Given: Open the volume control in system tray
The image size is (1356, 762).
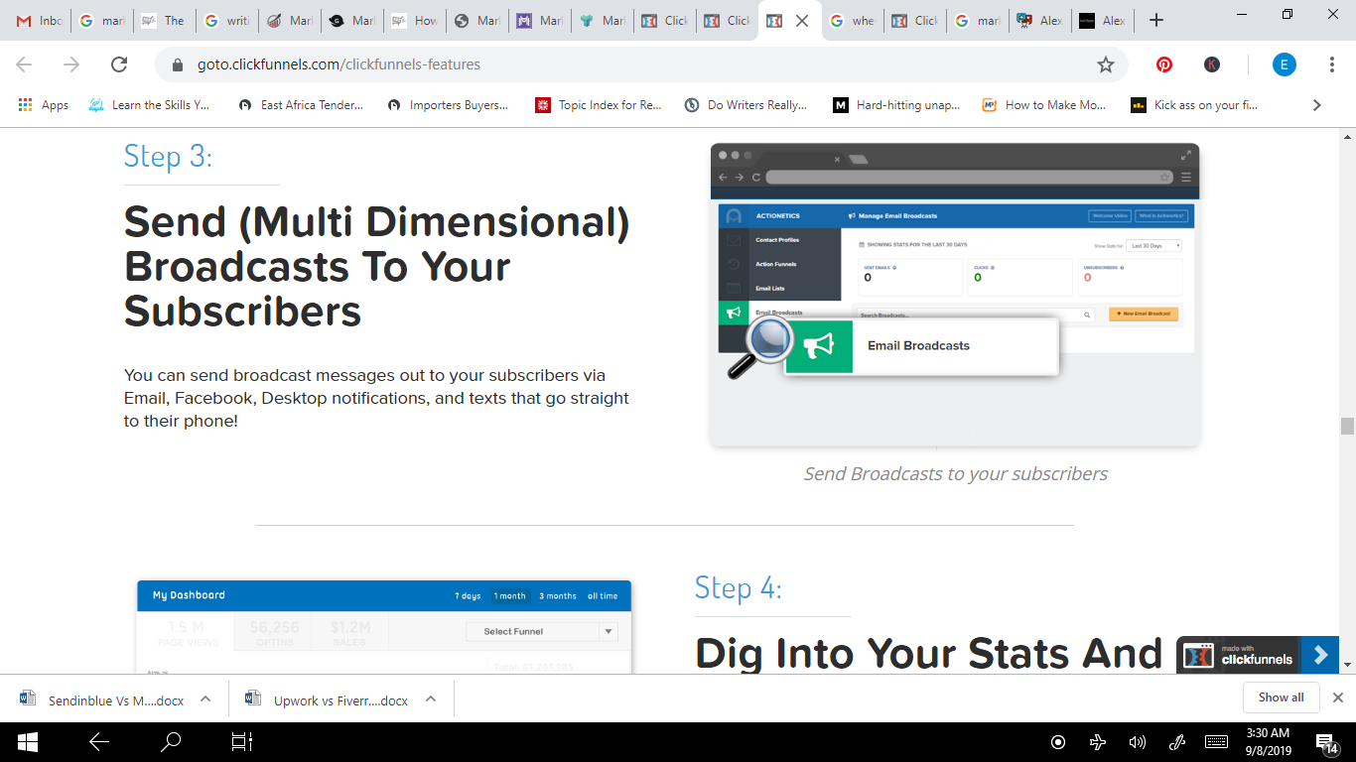Looking at the screenshot, I should point(1138,742).
